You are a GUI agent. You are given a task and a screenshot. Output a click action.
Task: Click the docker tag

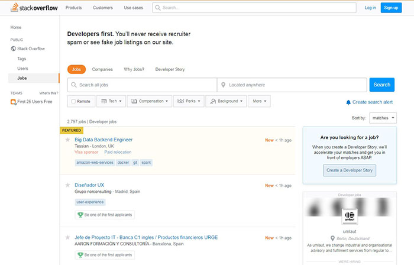pos(123,163)
